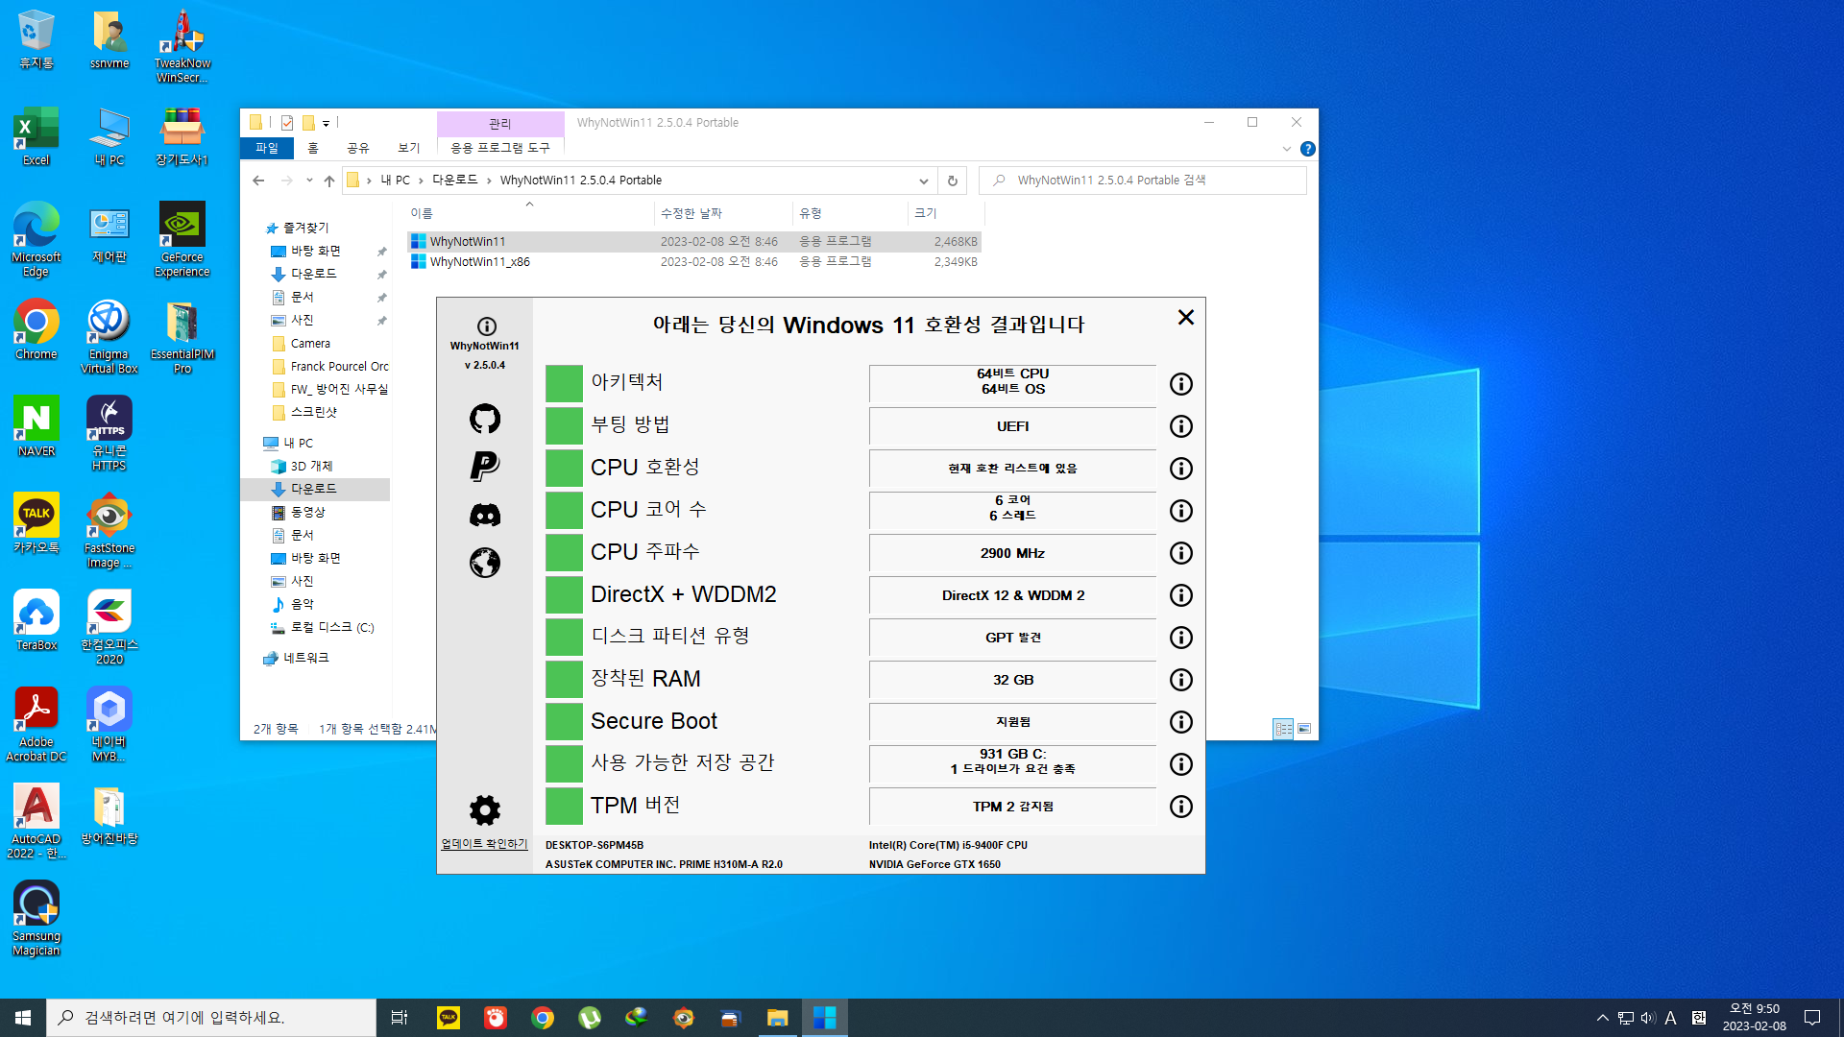Select Camera folder in navigation pane
The width and height of the screenshot is (1844, 1037).
(310, 344)
